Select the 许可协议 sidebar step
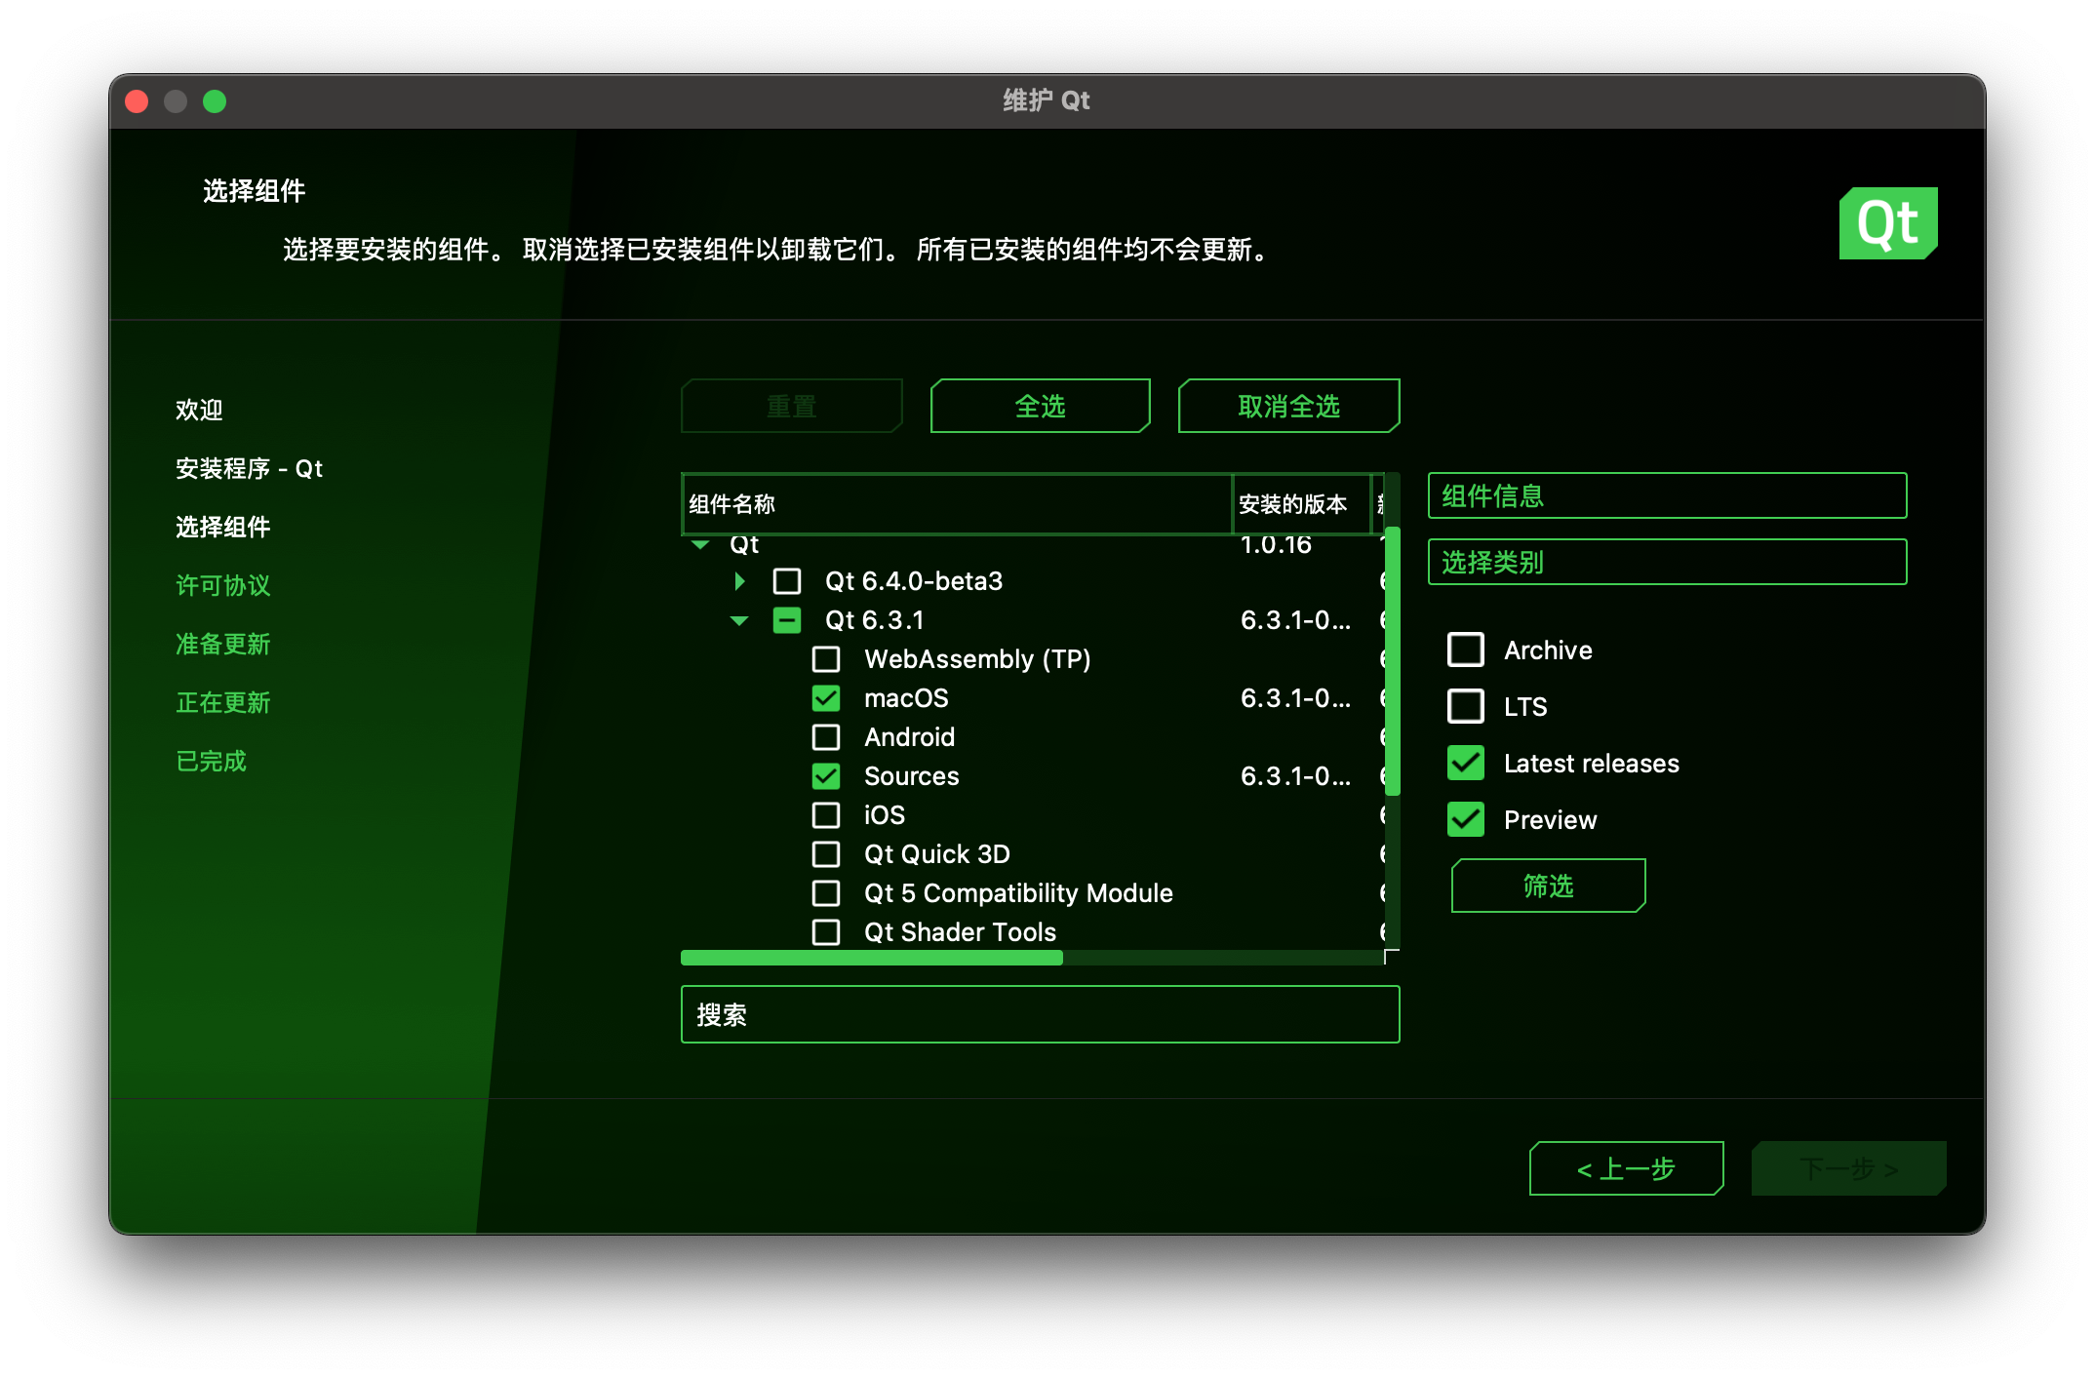The image size is (2095, 1379). point(222,585)
